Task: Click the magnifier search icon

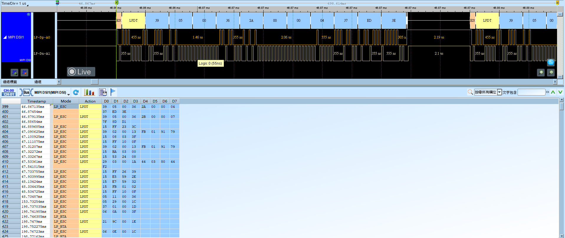Action: click(x=470, y=92)
